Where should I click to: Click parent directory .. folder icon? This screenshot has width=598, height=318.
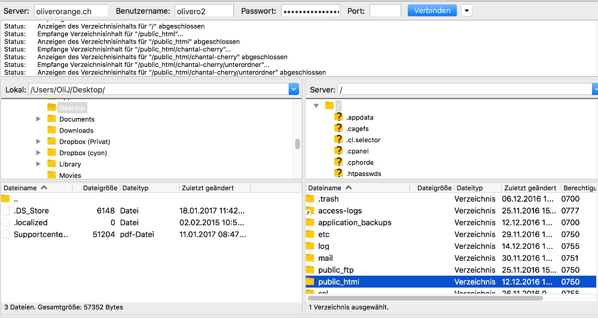pos(5,199)
